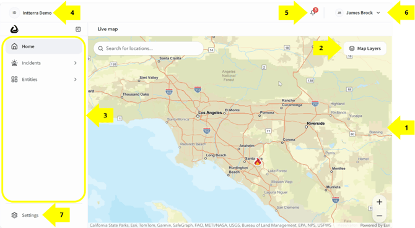Screen dimensions: 415x228
Task: Select the Incidents menu item
Action: tap(44, 63)
